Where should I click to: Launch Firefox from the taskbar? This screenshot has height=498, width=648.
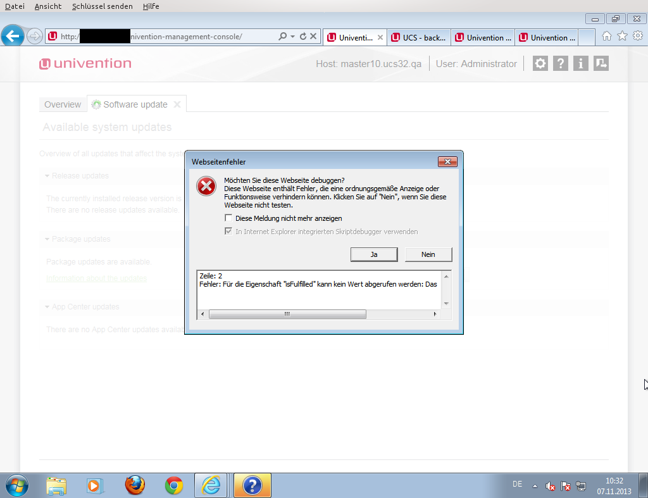pos(135,485)
